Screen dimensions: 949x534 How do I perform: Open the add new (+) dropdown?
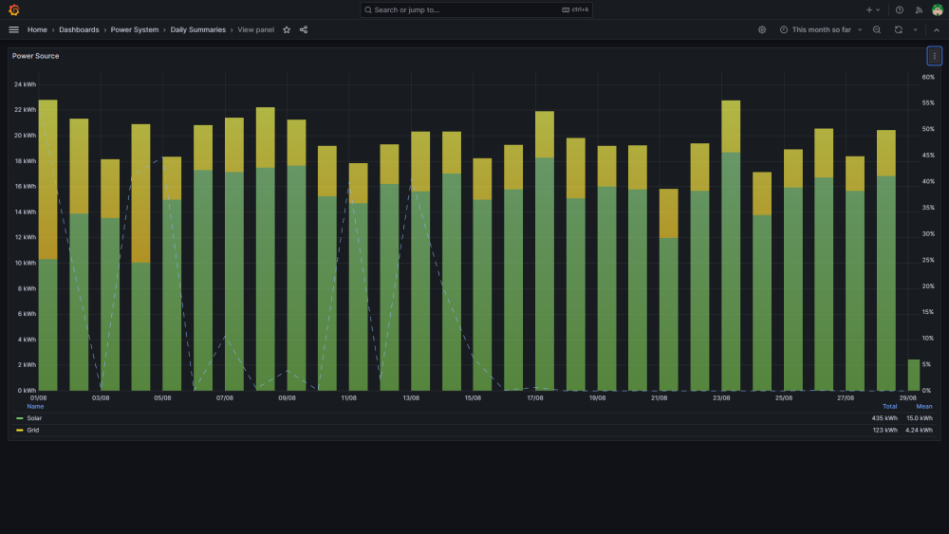872,9
